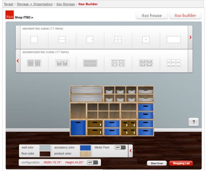Open itso Storage breadcrumb link
Viewport: 207px width, 171px height.
click(65, 4)
